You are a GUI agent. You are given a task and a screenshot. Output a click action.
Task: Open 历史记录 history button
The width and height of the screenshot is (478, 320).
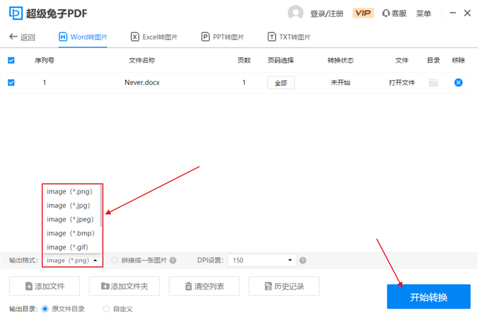click(284, 286)
